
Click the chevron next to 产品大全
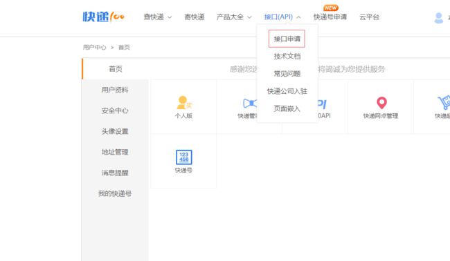(249, 17)
